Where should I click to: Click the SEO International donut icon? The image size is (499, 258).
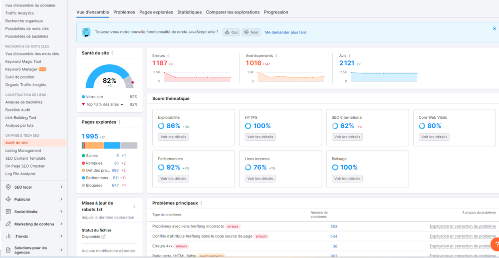point(335,126)
